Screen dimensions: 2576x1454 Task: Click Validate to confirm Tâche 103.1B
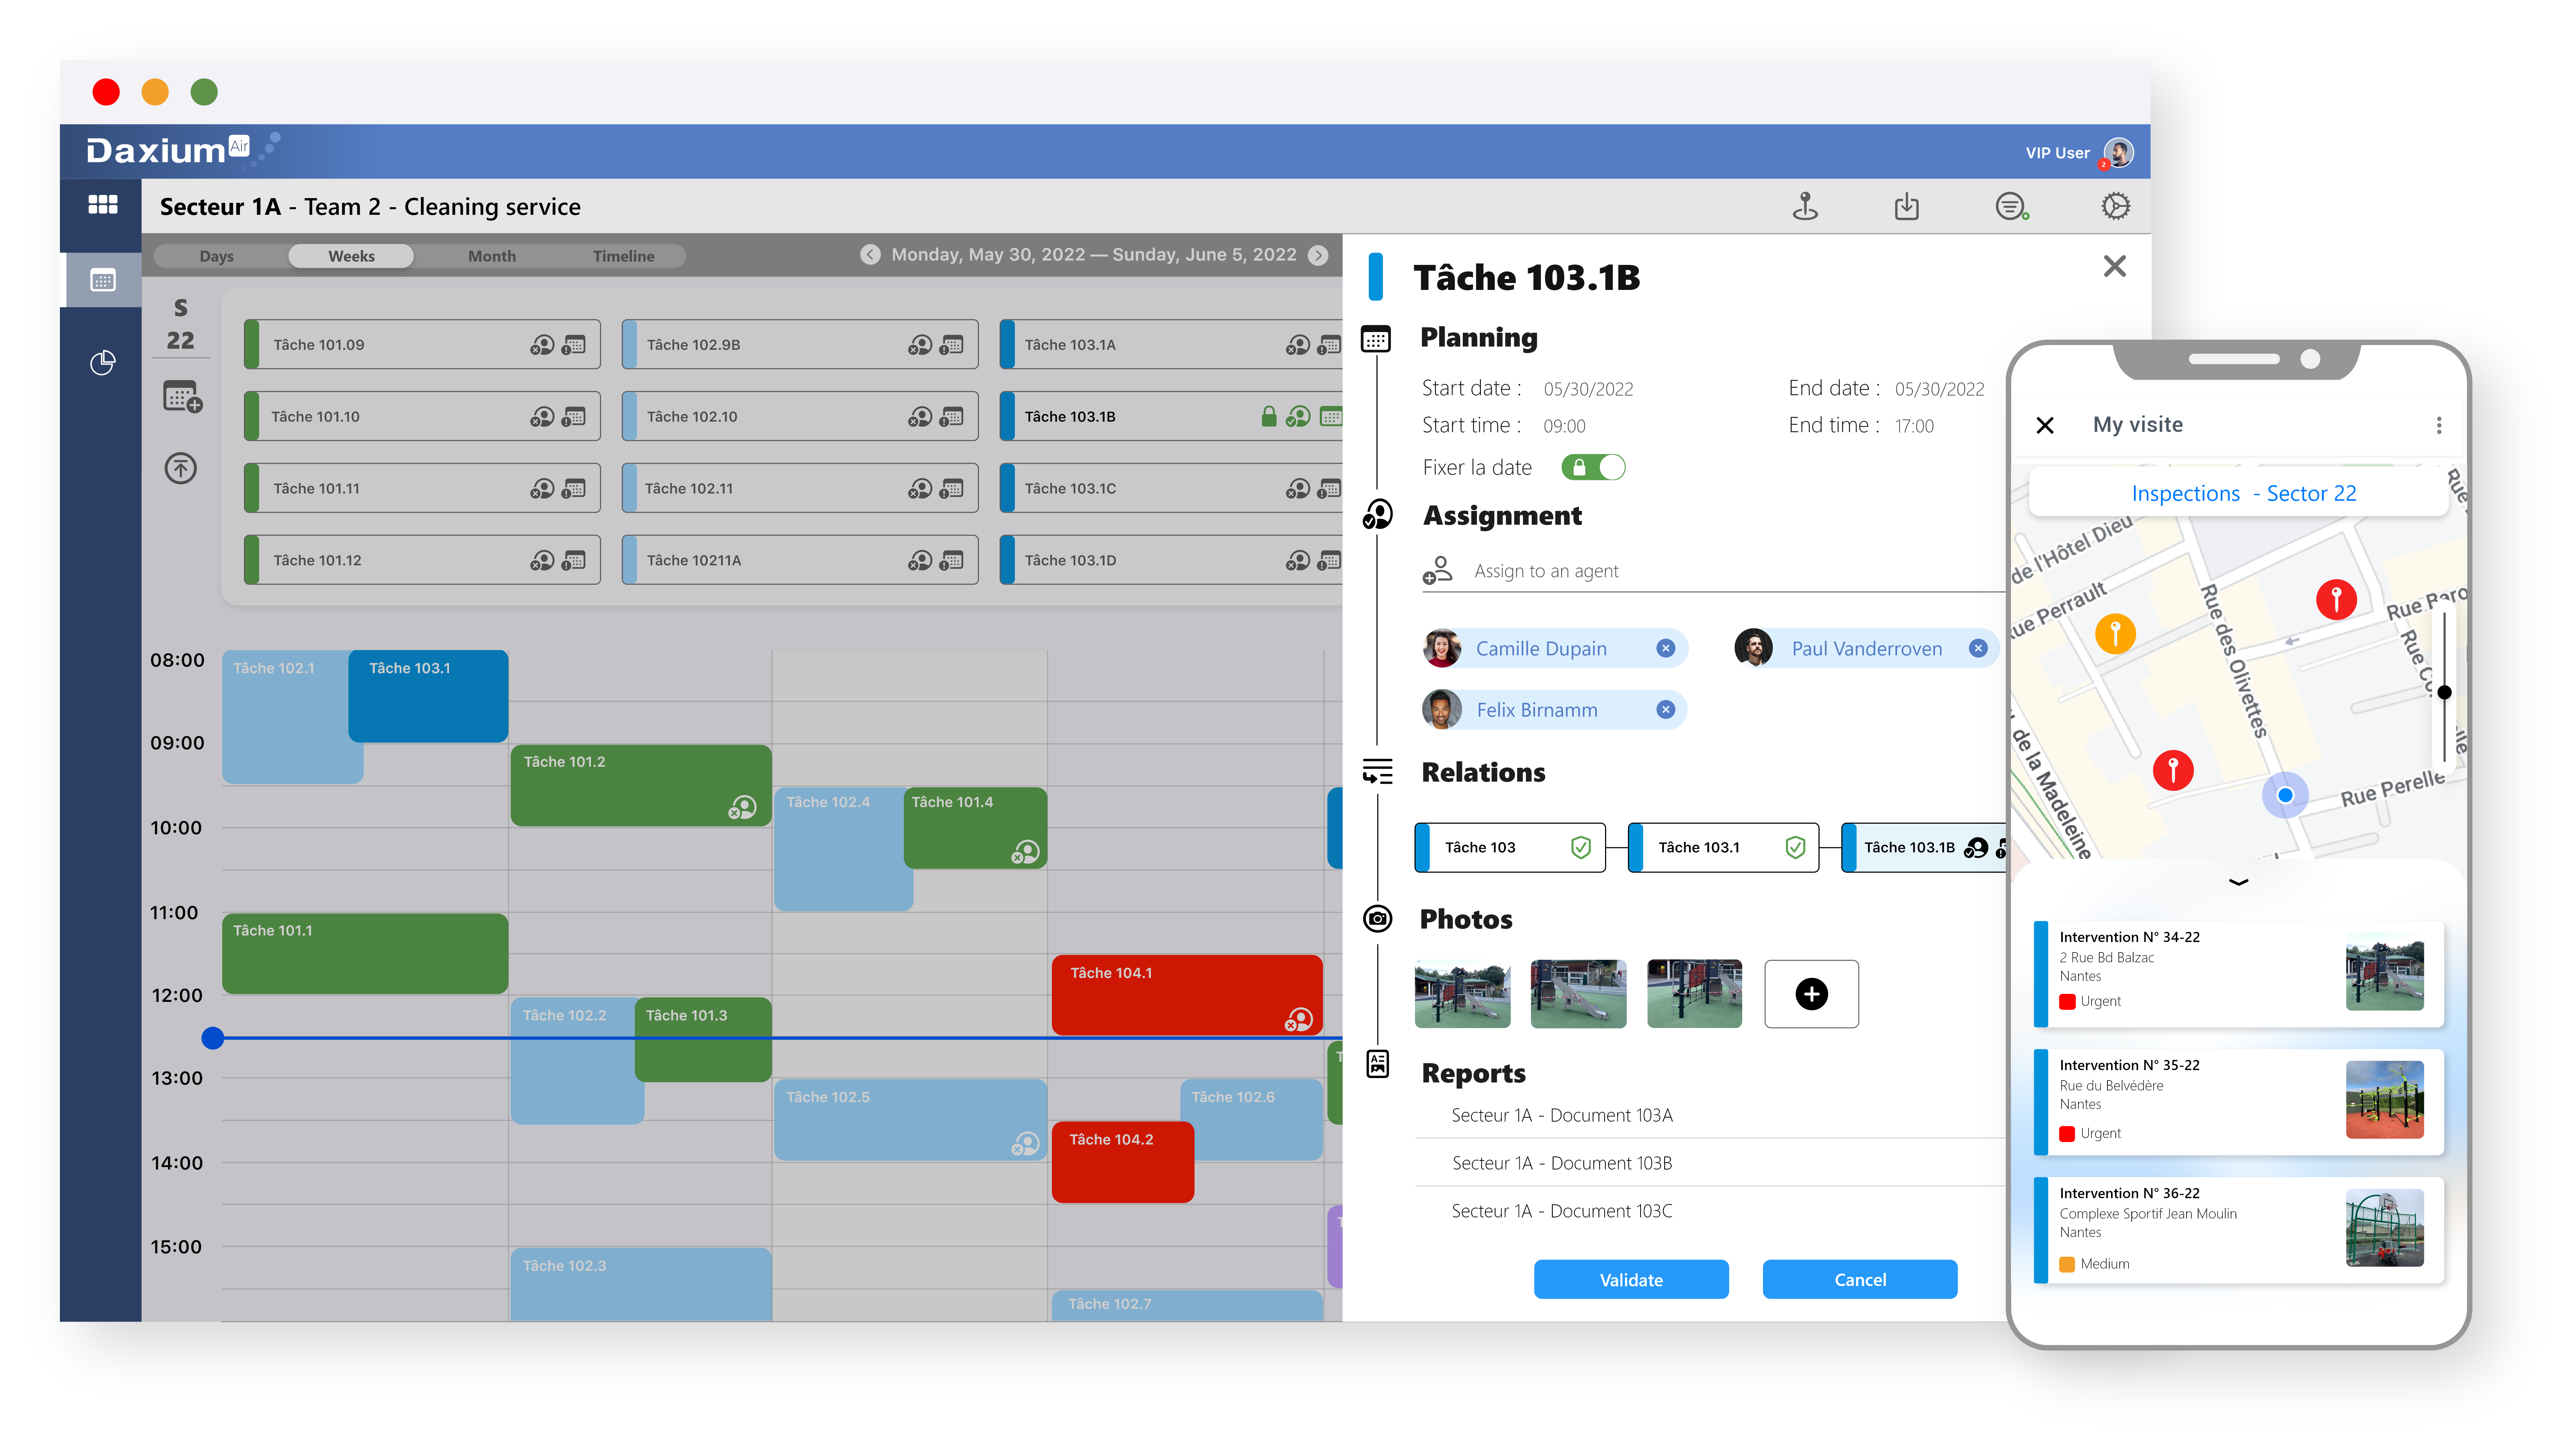pyautogui.click(x=1629, y=1279)
